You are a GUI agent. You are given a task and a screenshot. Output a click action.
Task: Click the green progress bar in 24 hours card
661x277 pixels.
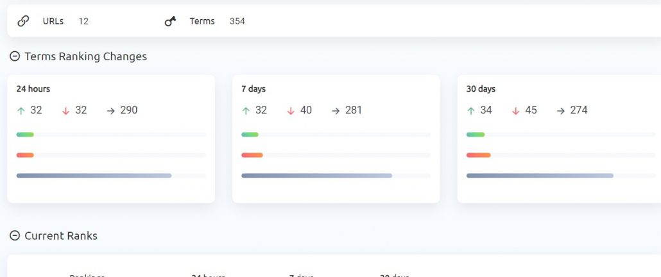point(25,135)
